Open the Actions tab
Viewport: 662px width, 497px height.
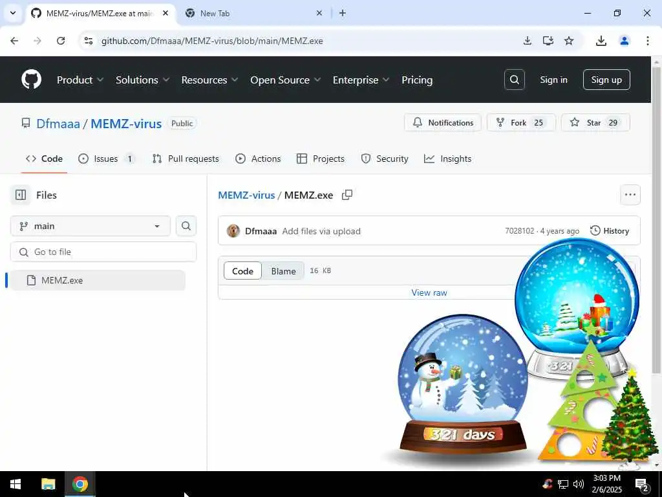pos(258,159)
